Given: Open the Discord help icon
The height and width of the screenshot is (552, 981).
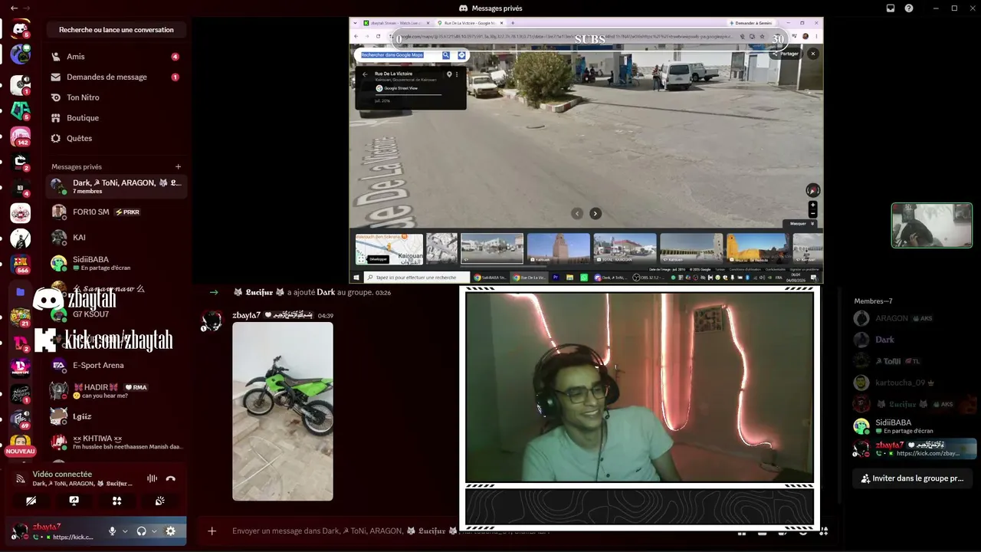Looking at the screenshot, I should pyautogui.click(x=909, y=8).
